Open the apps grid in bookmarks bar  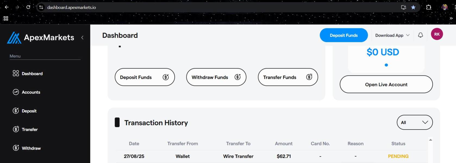[x=6, y=18]
